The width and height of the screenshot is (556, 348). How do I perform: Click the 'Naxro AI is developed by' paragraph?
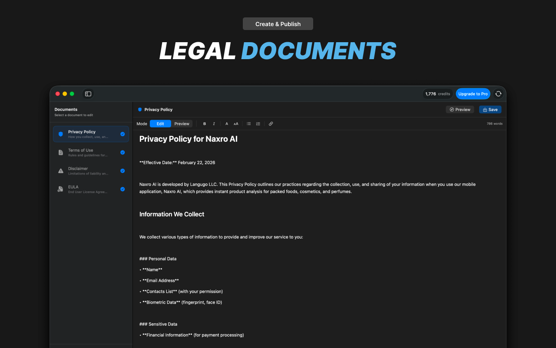(308, 188)
